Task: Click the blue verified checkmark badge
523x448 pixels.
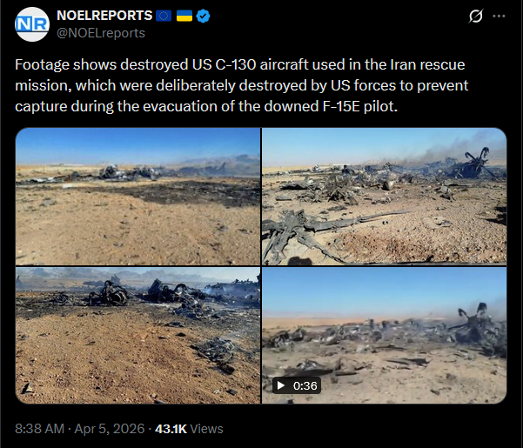Action: [203, 16]
